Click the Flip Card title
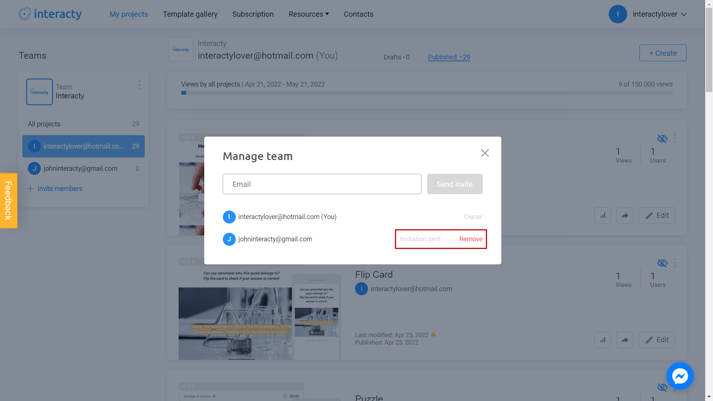The width and height of the screenshot is (713, 401). pyautogui.click(x=374, y=275)
